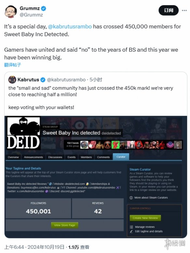190x253 pixels.
Task: Click the Kabrutus profile avatar in quoted post
Action: (12, 80)
